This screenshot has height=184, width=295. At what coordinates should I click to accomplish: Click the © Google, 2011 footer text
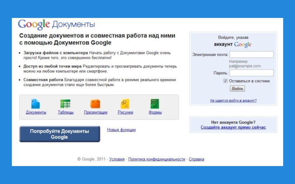click(x=91, y=159)
